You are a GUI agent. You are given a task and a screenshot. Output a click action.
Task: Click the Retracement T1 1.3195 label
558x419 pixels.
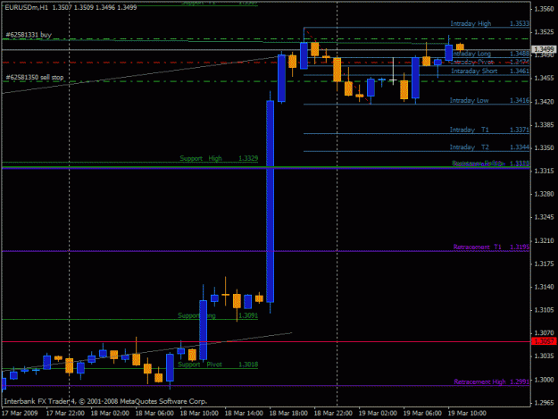[x=491, y=247]
